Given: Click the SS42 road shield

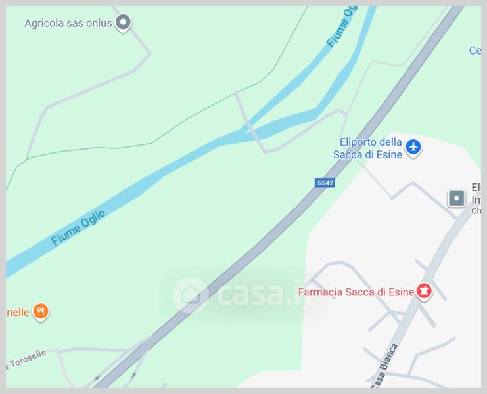Looking at the screenshot, I should coord(325,183).
